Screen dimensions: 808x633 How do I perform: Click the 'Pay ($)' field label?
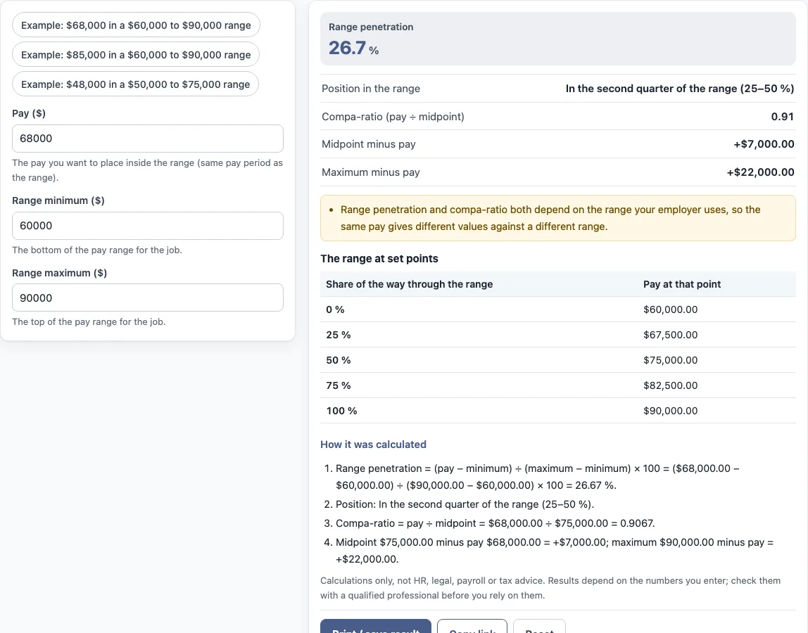coord(29,113)
